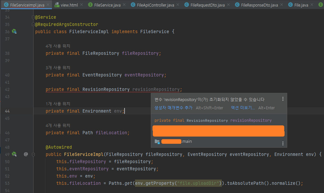Switch to the File.java tab

pyautogui.click(x=301, y=5)
